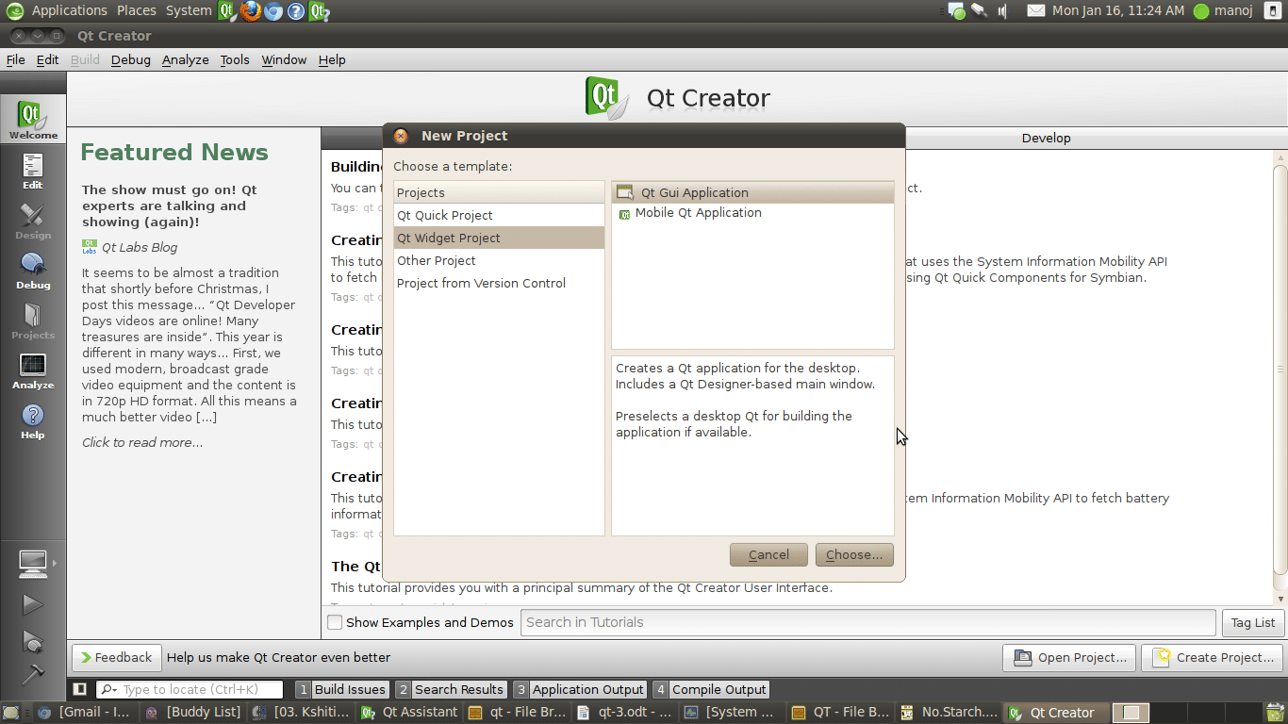Viewport: 1288px width, 724px height.
Task: Click the Choose... button
Action: click(x=854, y=554)
